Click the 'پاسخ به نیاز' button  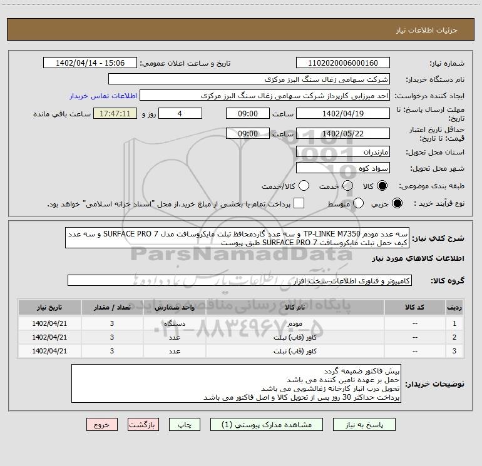(x=364, y=425)
